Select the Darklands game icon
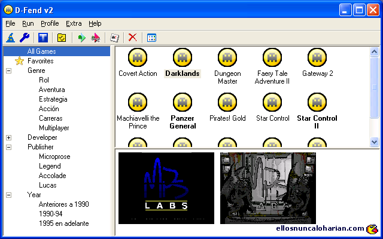Screen dimensions: 383x239 [x=183, y=57]
